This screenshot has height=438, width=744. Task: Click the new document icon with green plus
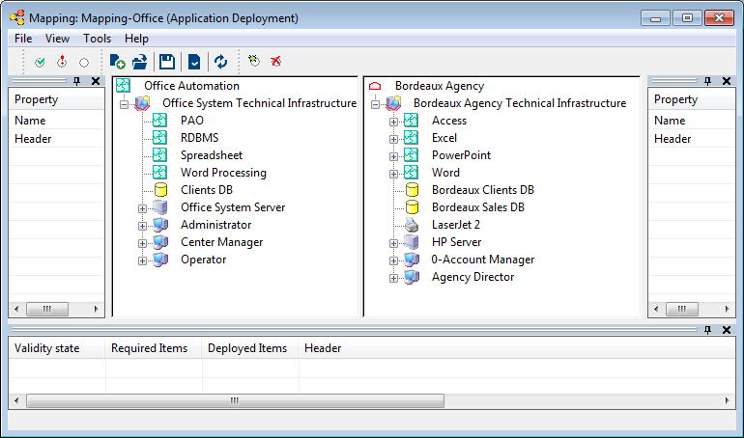click(116, 62)
